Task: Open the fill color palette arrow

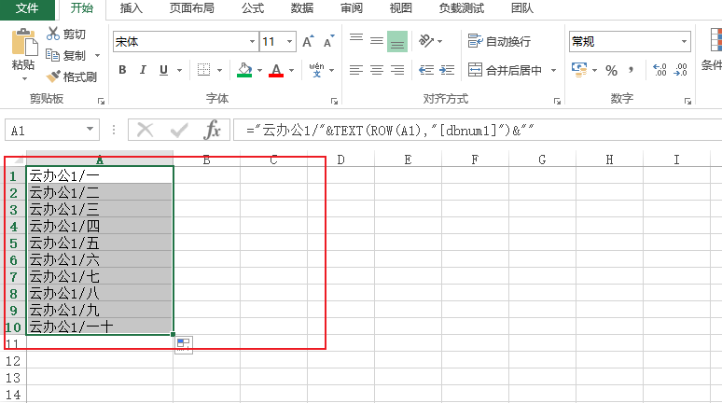Action: click(x=259, y=71)
